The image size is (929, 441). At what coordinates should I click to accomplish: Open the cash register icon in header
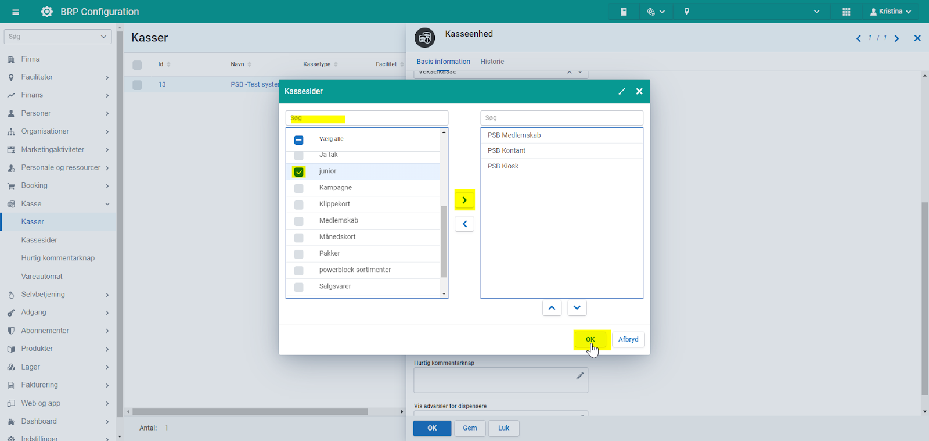pos(624,12)
